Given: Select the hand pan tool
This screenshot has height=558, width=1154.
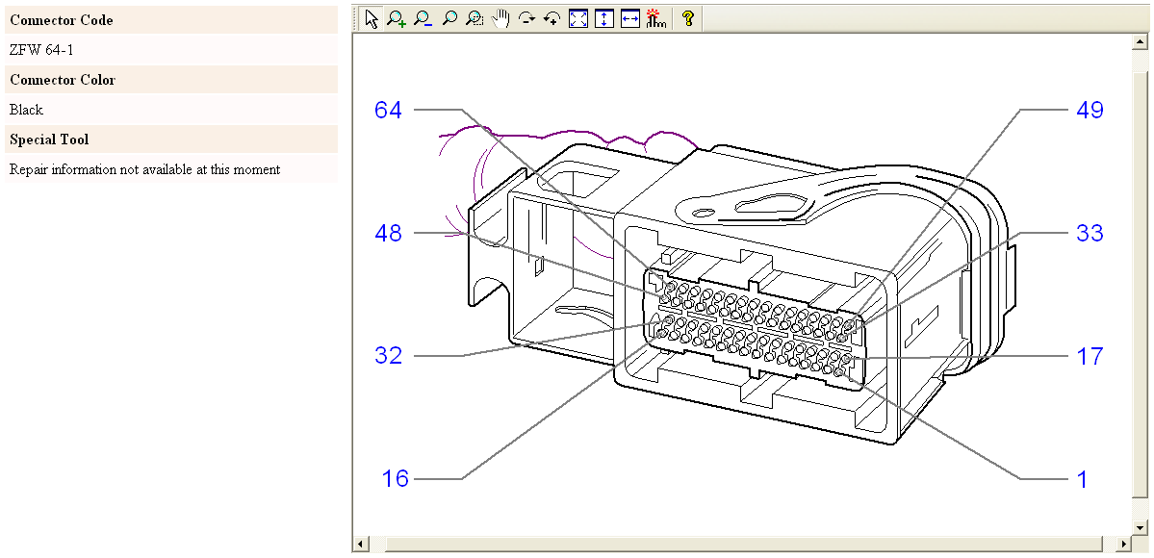Looking at the screenshot, I should (x=500, y=18).
